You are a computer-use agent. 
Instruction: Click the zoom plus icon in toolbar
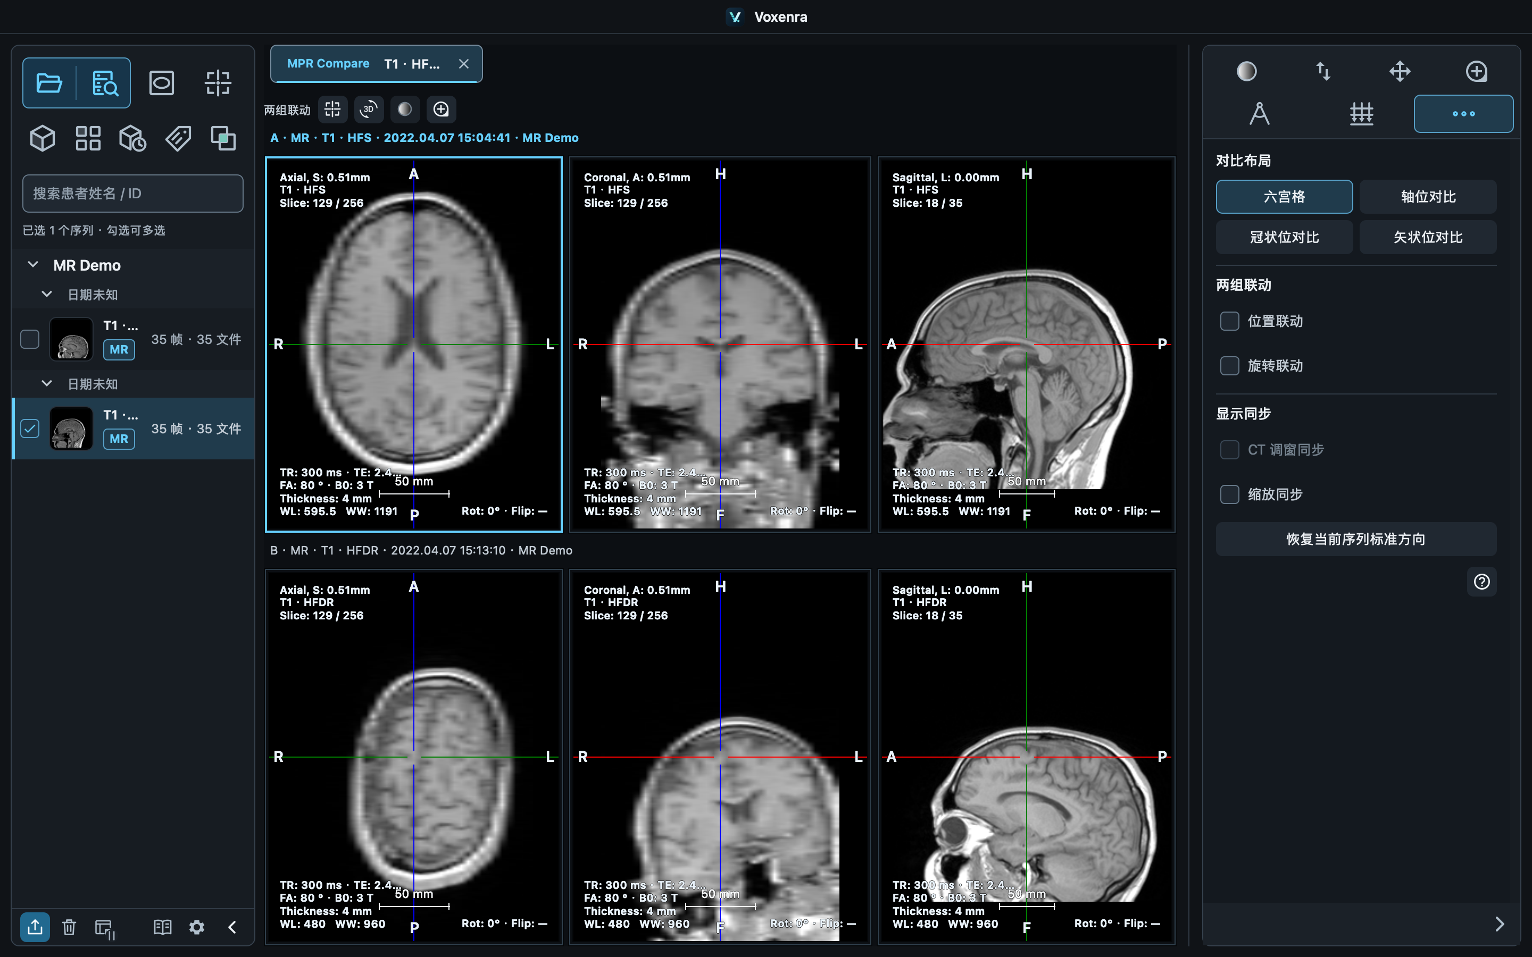(x=441, y=110)
